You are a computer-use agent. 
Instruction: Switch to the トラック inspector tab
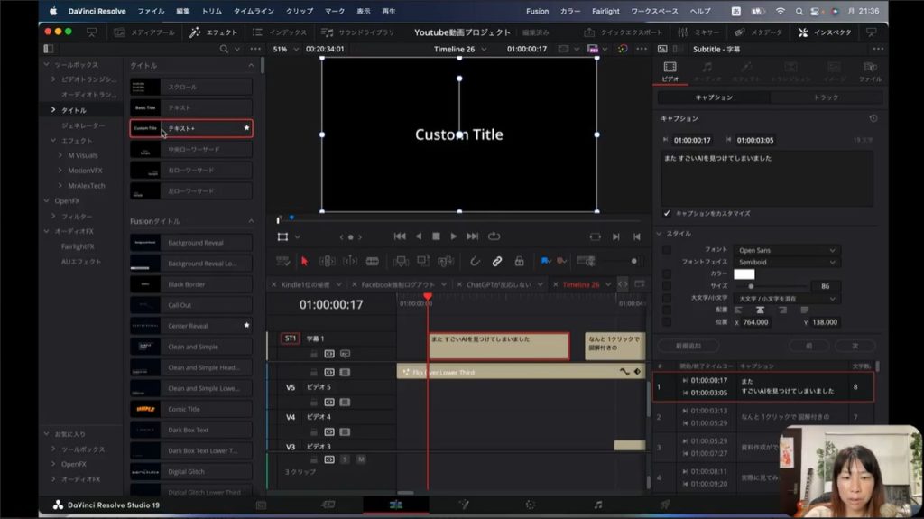pyautogui.click(x=825, y=97)
